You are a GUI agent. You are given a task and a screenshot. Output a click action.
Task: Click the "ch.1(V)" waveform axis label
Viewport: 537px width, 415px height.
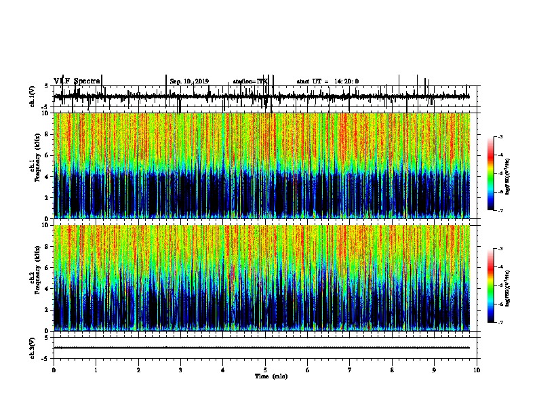click(33, 96)
